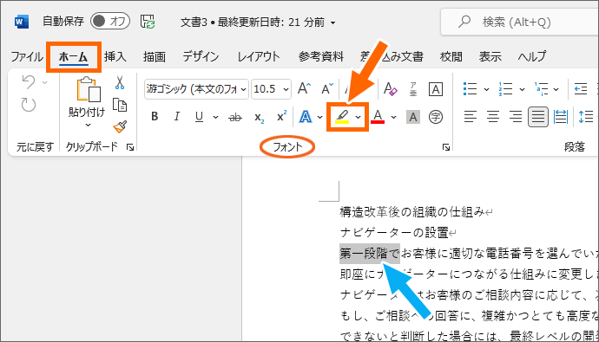
Task: Expand the underline style dropdown arrow
Action: [215, 117]
